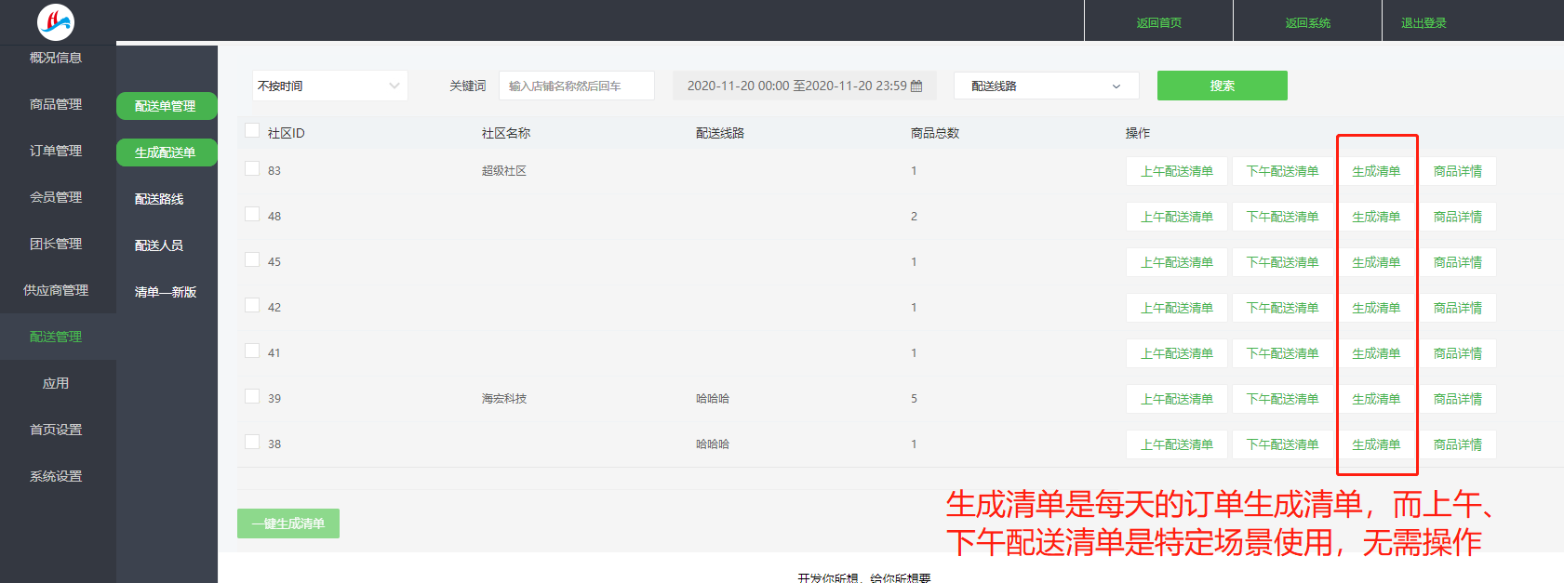Select 配送单管理 submenu item
Viewport: 1564px width, 583px height.
(x=167, y=106)
